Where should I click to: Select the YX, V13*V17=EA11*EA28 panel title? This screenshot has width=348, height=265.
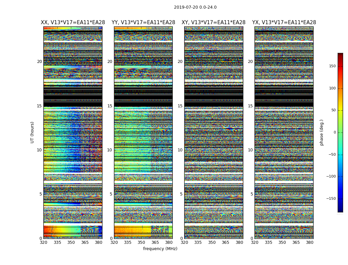(x=284, y=23)
